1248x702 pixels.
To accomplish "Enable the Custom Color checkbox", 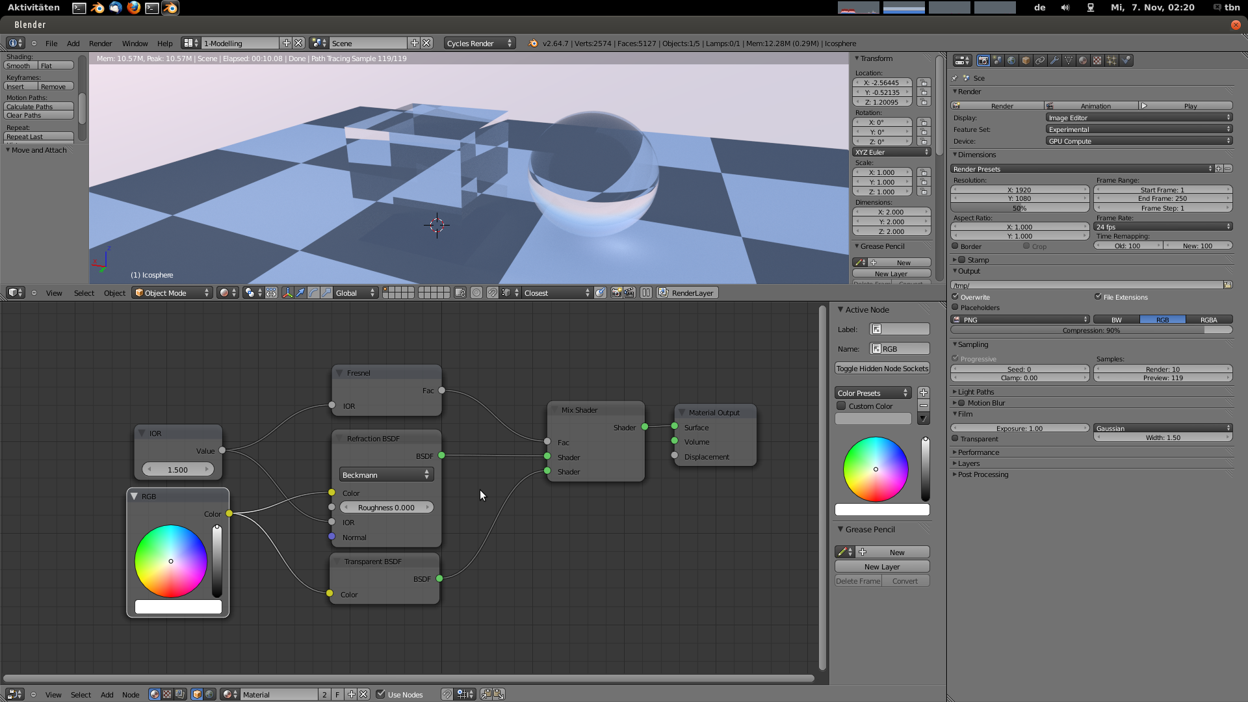I will click(841, 406).
